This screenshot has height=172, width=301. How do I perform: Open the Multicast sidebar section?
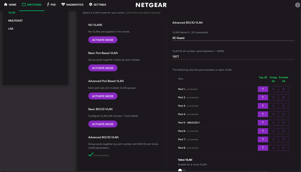(x=15, y=21)
